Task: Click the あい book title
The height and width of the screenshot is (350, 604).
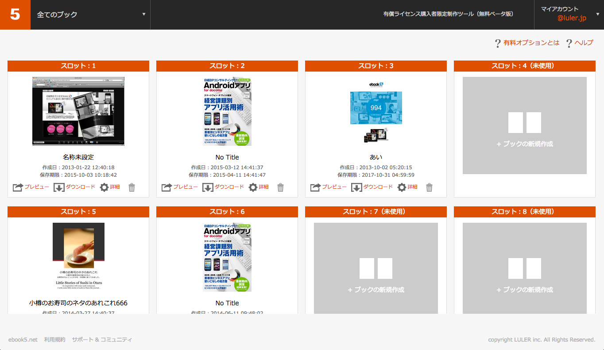Action: click(x=376, y=157)
